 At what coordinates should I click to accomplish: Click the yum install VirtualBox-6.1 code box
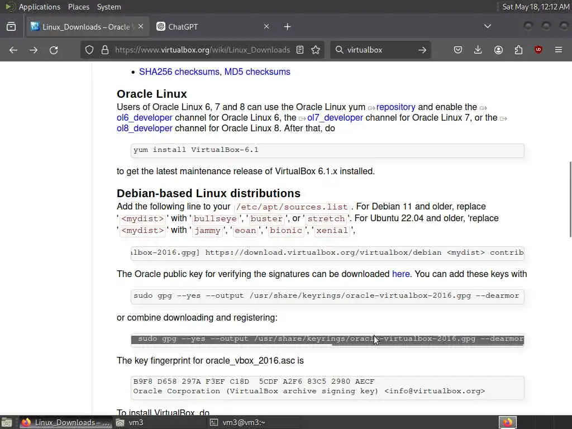tap(327, 150)
